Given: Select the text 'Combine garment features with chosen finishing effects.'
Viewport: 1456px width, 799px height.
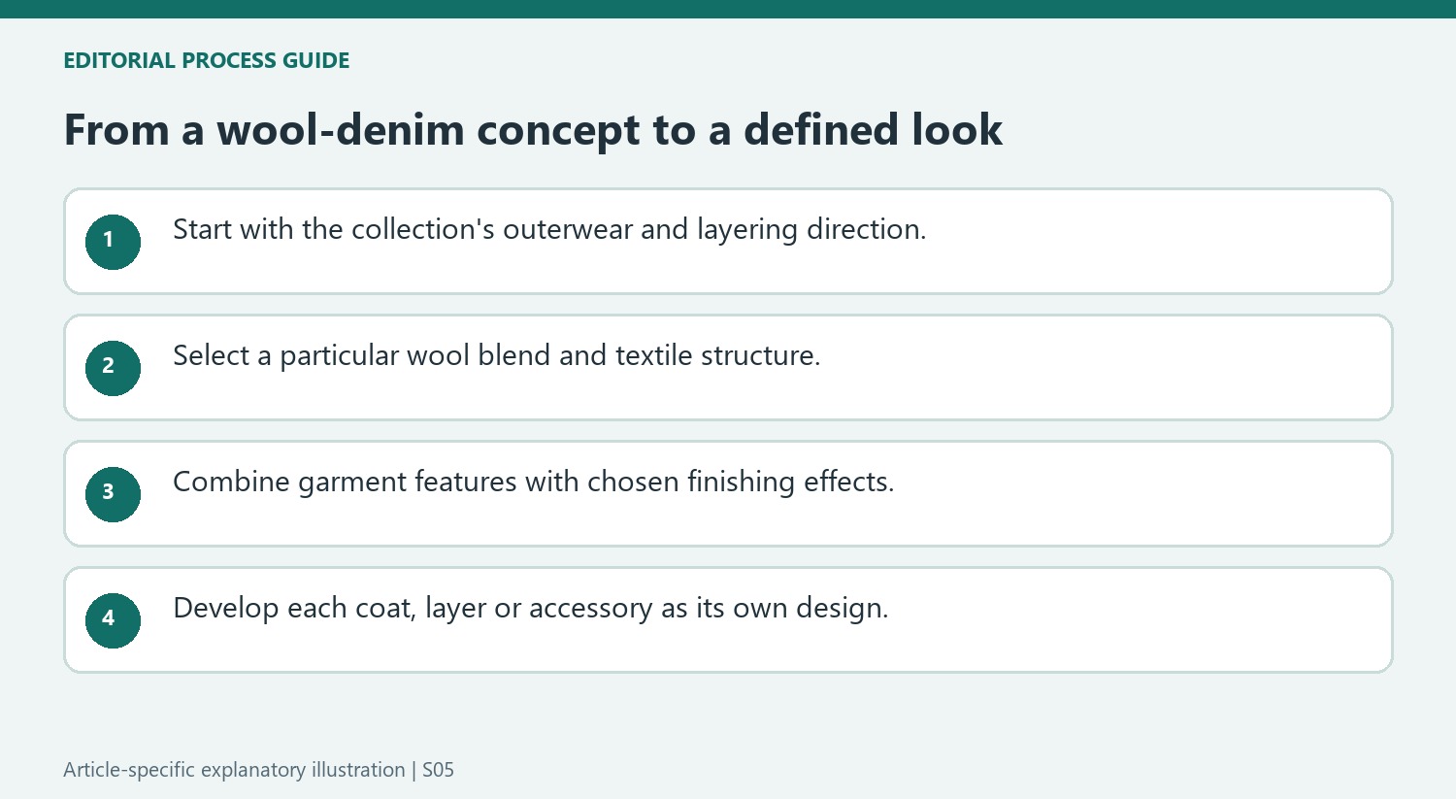Looking at the screenshot, I should (x=533, y=482).
